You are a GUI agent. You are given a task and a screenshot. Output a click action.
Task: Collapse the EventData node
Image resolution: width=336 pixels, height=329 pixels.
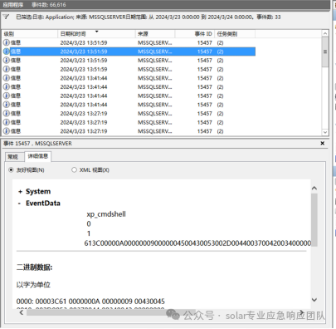(19, 204)
